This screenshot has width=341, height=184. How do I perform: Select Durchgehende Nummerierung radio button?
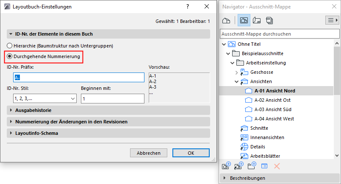[x=10, y=56]
